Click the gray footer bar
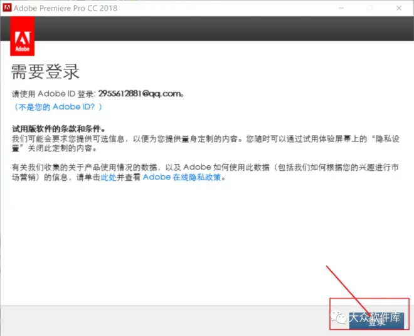This screenshot has width=414, height=336. (157, 320)
